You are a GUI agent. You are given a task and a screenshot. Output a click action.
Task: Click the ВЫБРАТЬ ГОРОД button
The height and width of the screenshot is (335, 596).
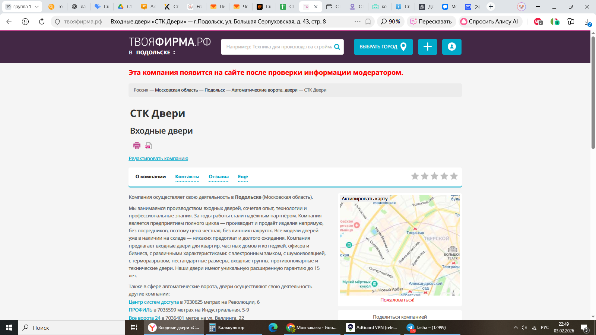click(383, 47)
